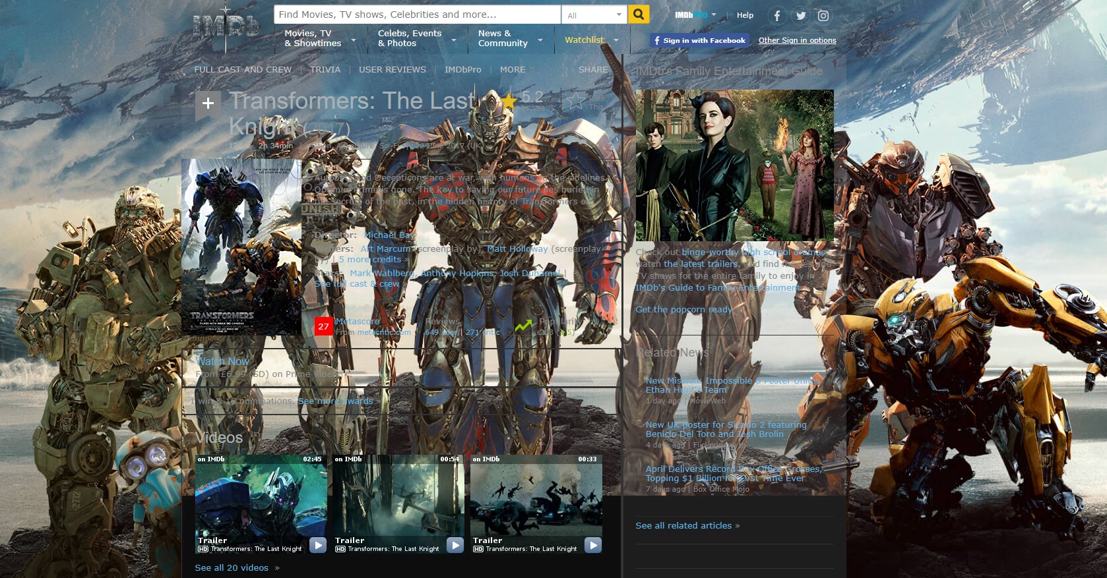Open Anthony Hopkins' page
This screenshot has height=578, width=1107.
(x=457, y=274)
